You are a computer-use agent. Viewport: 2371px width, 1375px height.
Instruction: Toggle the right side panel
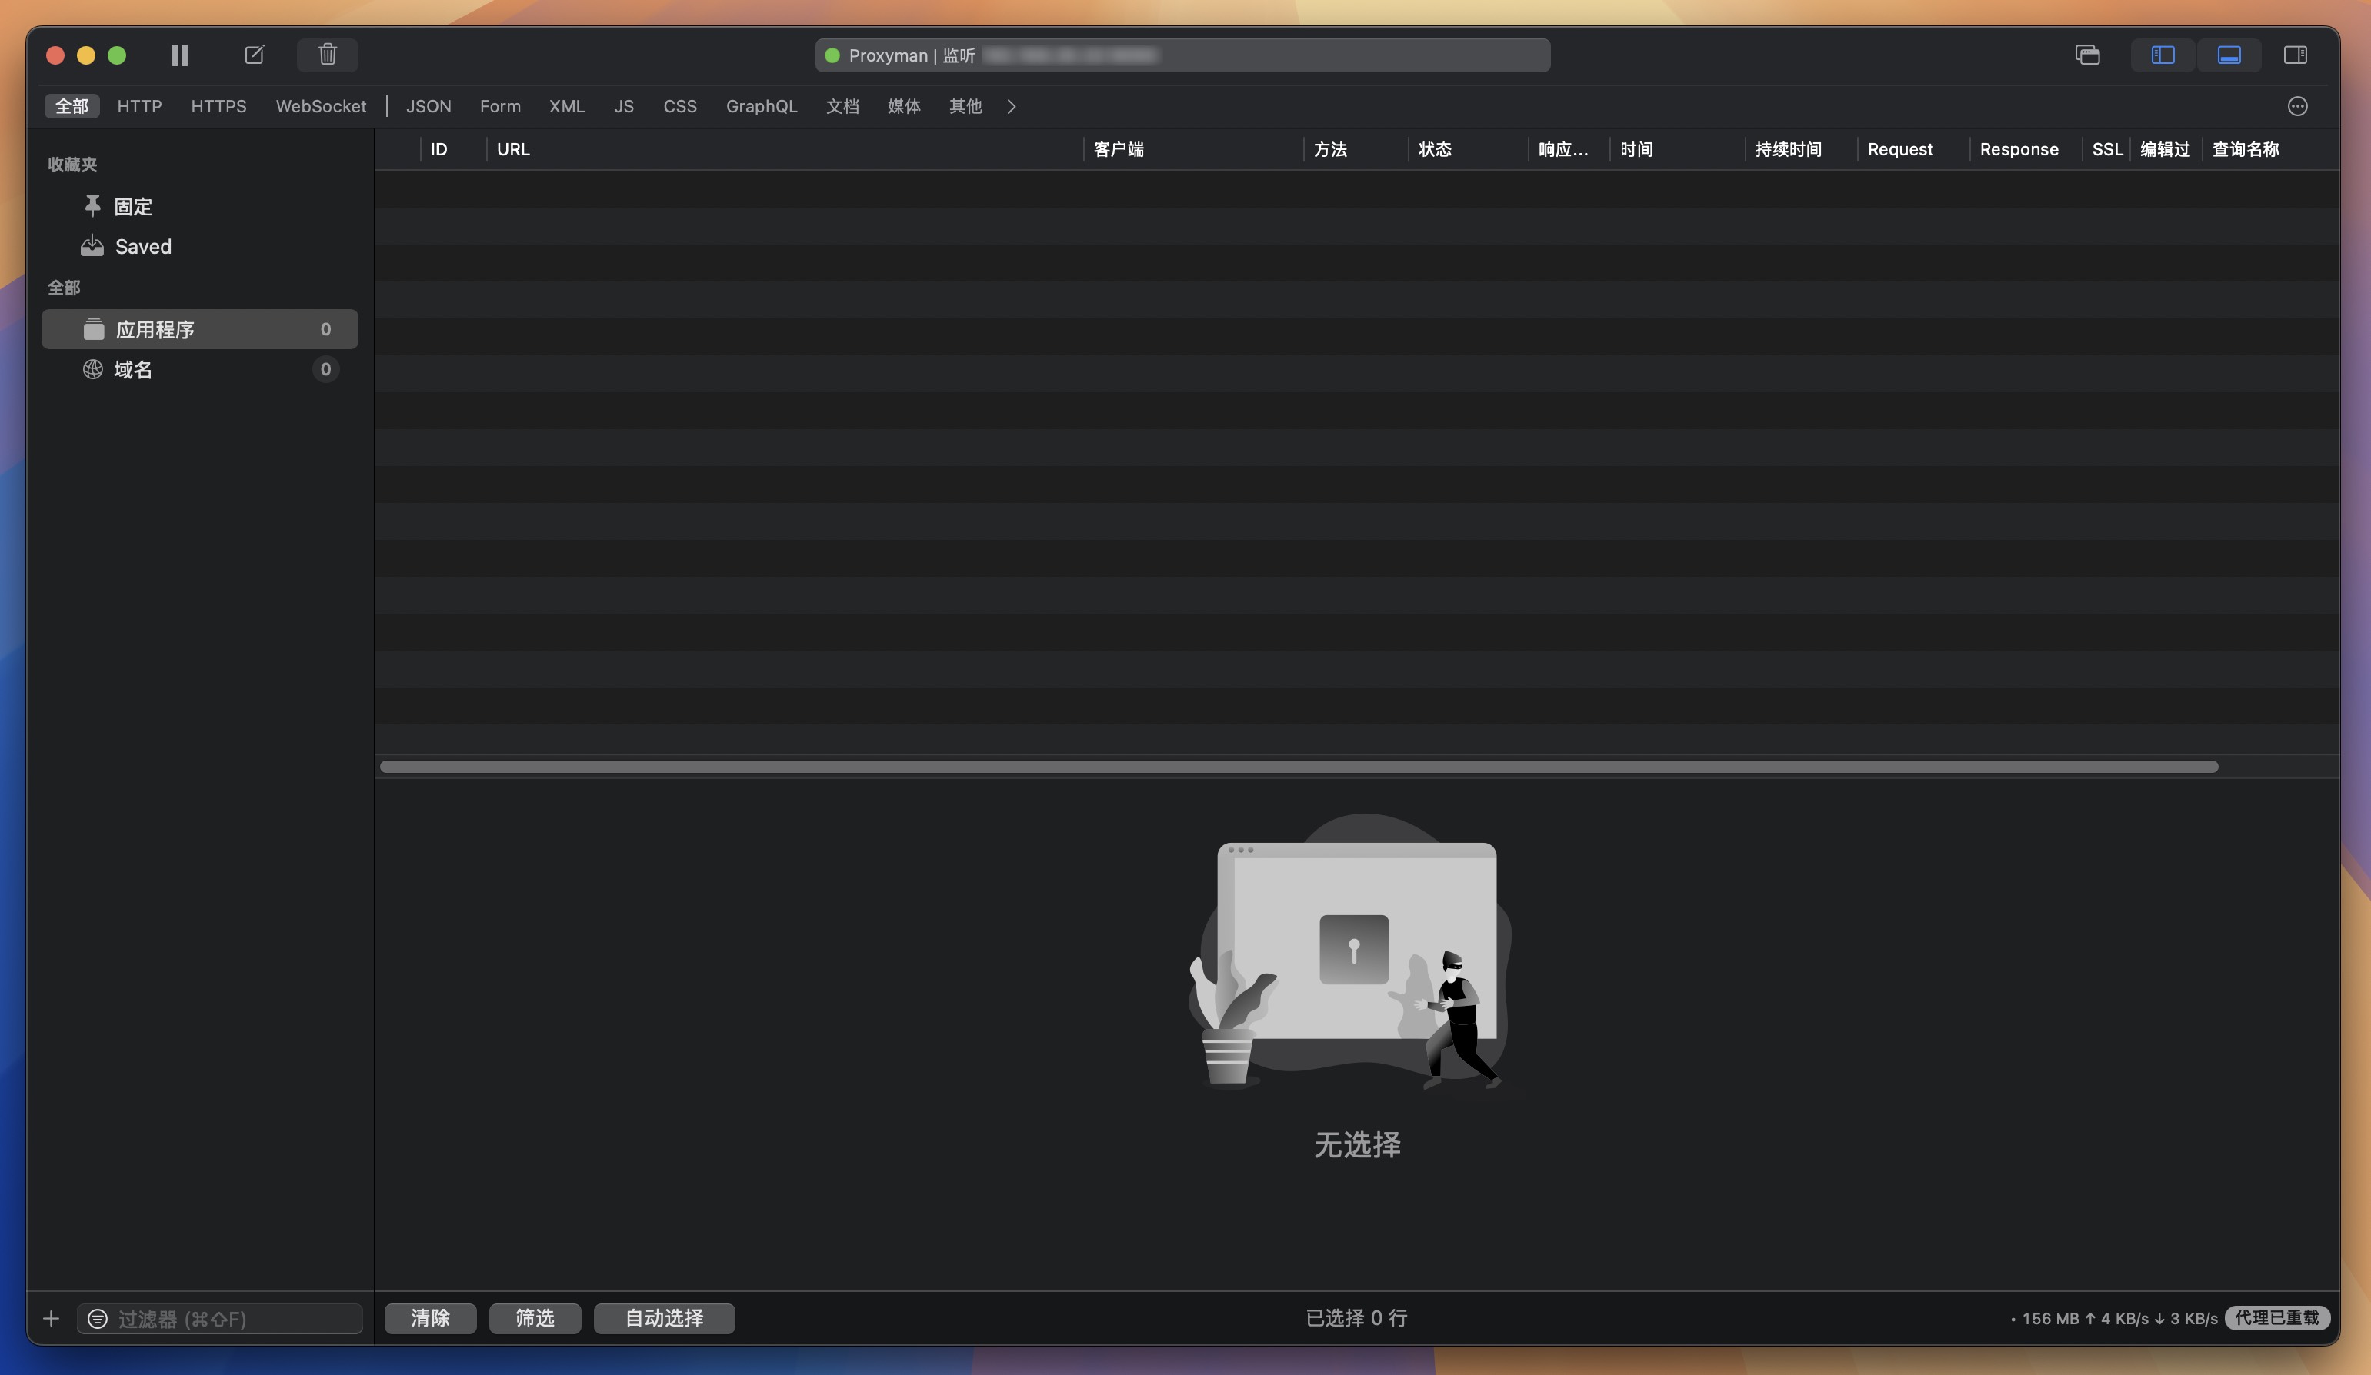2296,54
